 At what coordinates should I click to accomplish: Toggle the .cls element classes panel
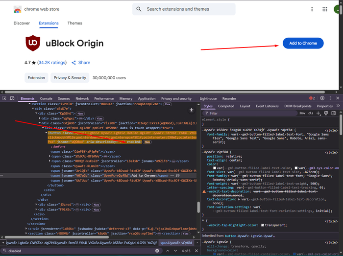point(310,113)
